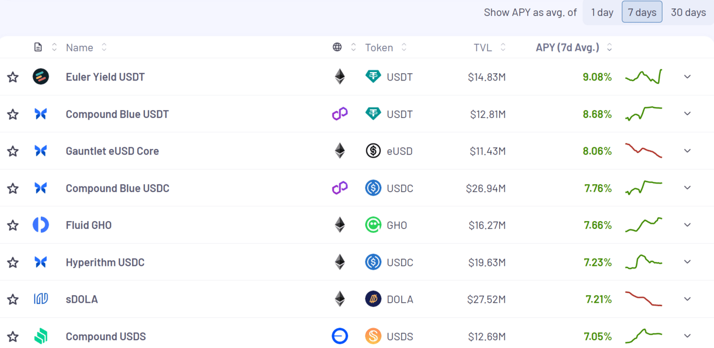The width and height of the screenshot is (714, 348).
Task: Expand the Compound USDS row
Action: click(x=687, y=336)
